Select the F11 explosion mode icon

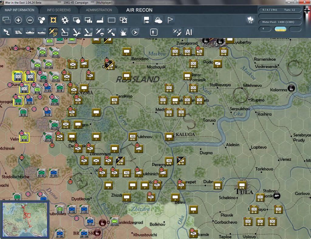(x=123, y=32)
